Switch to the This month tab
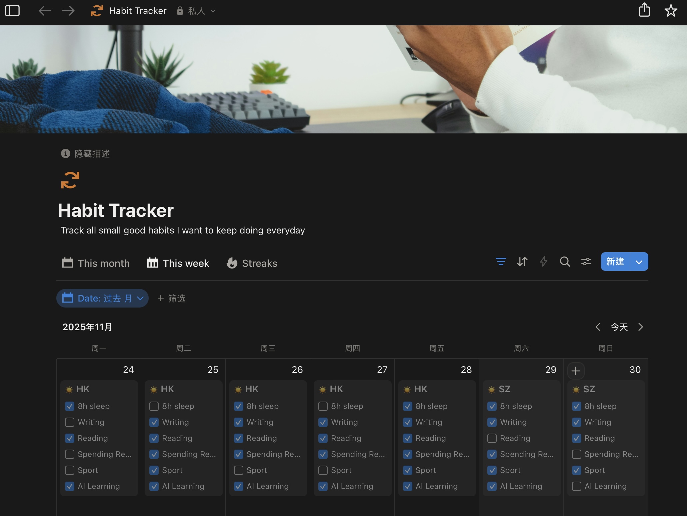 click(96, 263)
